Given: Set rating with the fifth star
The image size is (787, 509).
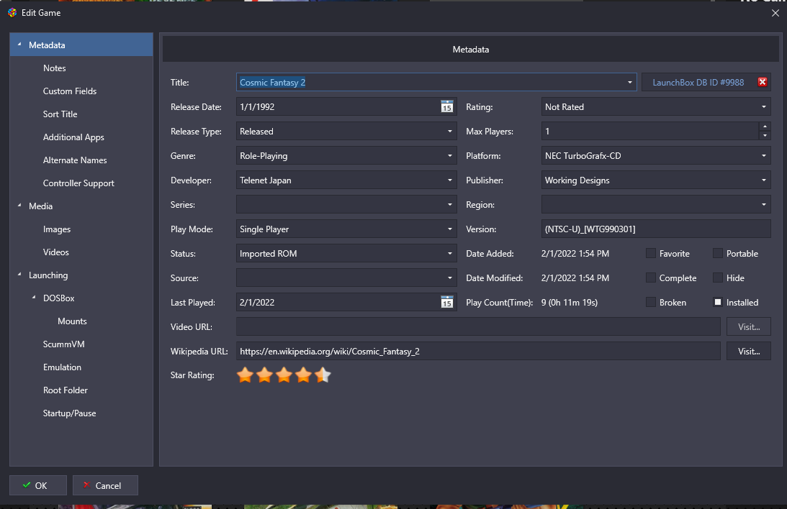Looking at the screenshot, I should click(x=323, y=375).
